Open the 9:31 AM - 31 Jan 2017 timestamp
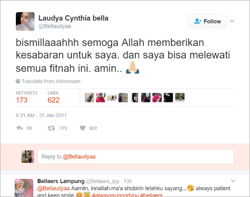250x197 pixels. coord(41,115)
